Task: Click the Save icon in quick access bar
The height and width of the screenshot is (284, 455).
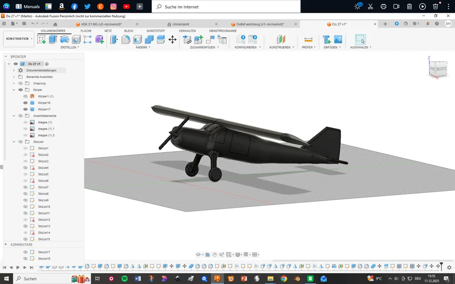Action: coord(24,24)
